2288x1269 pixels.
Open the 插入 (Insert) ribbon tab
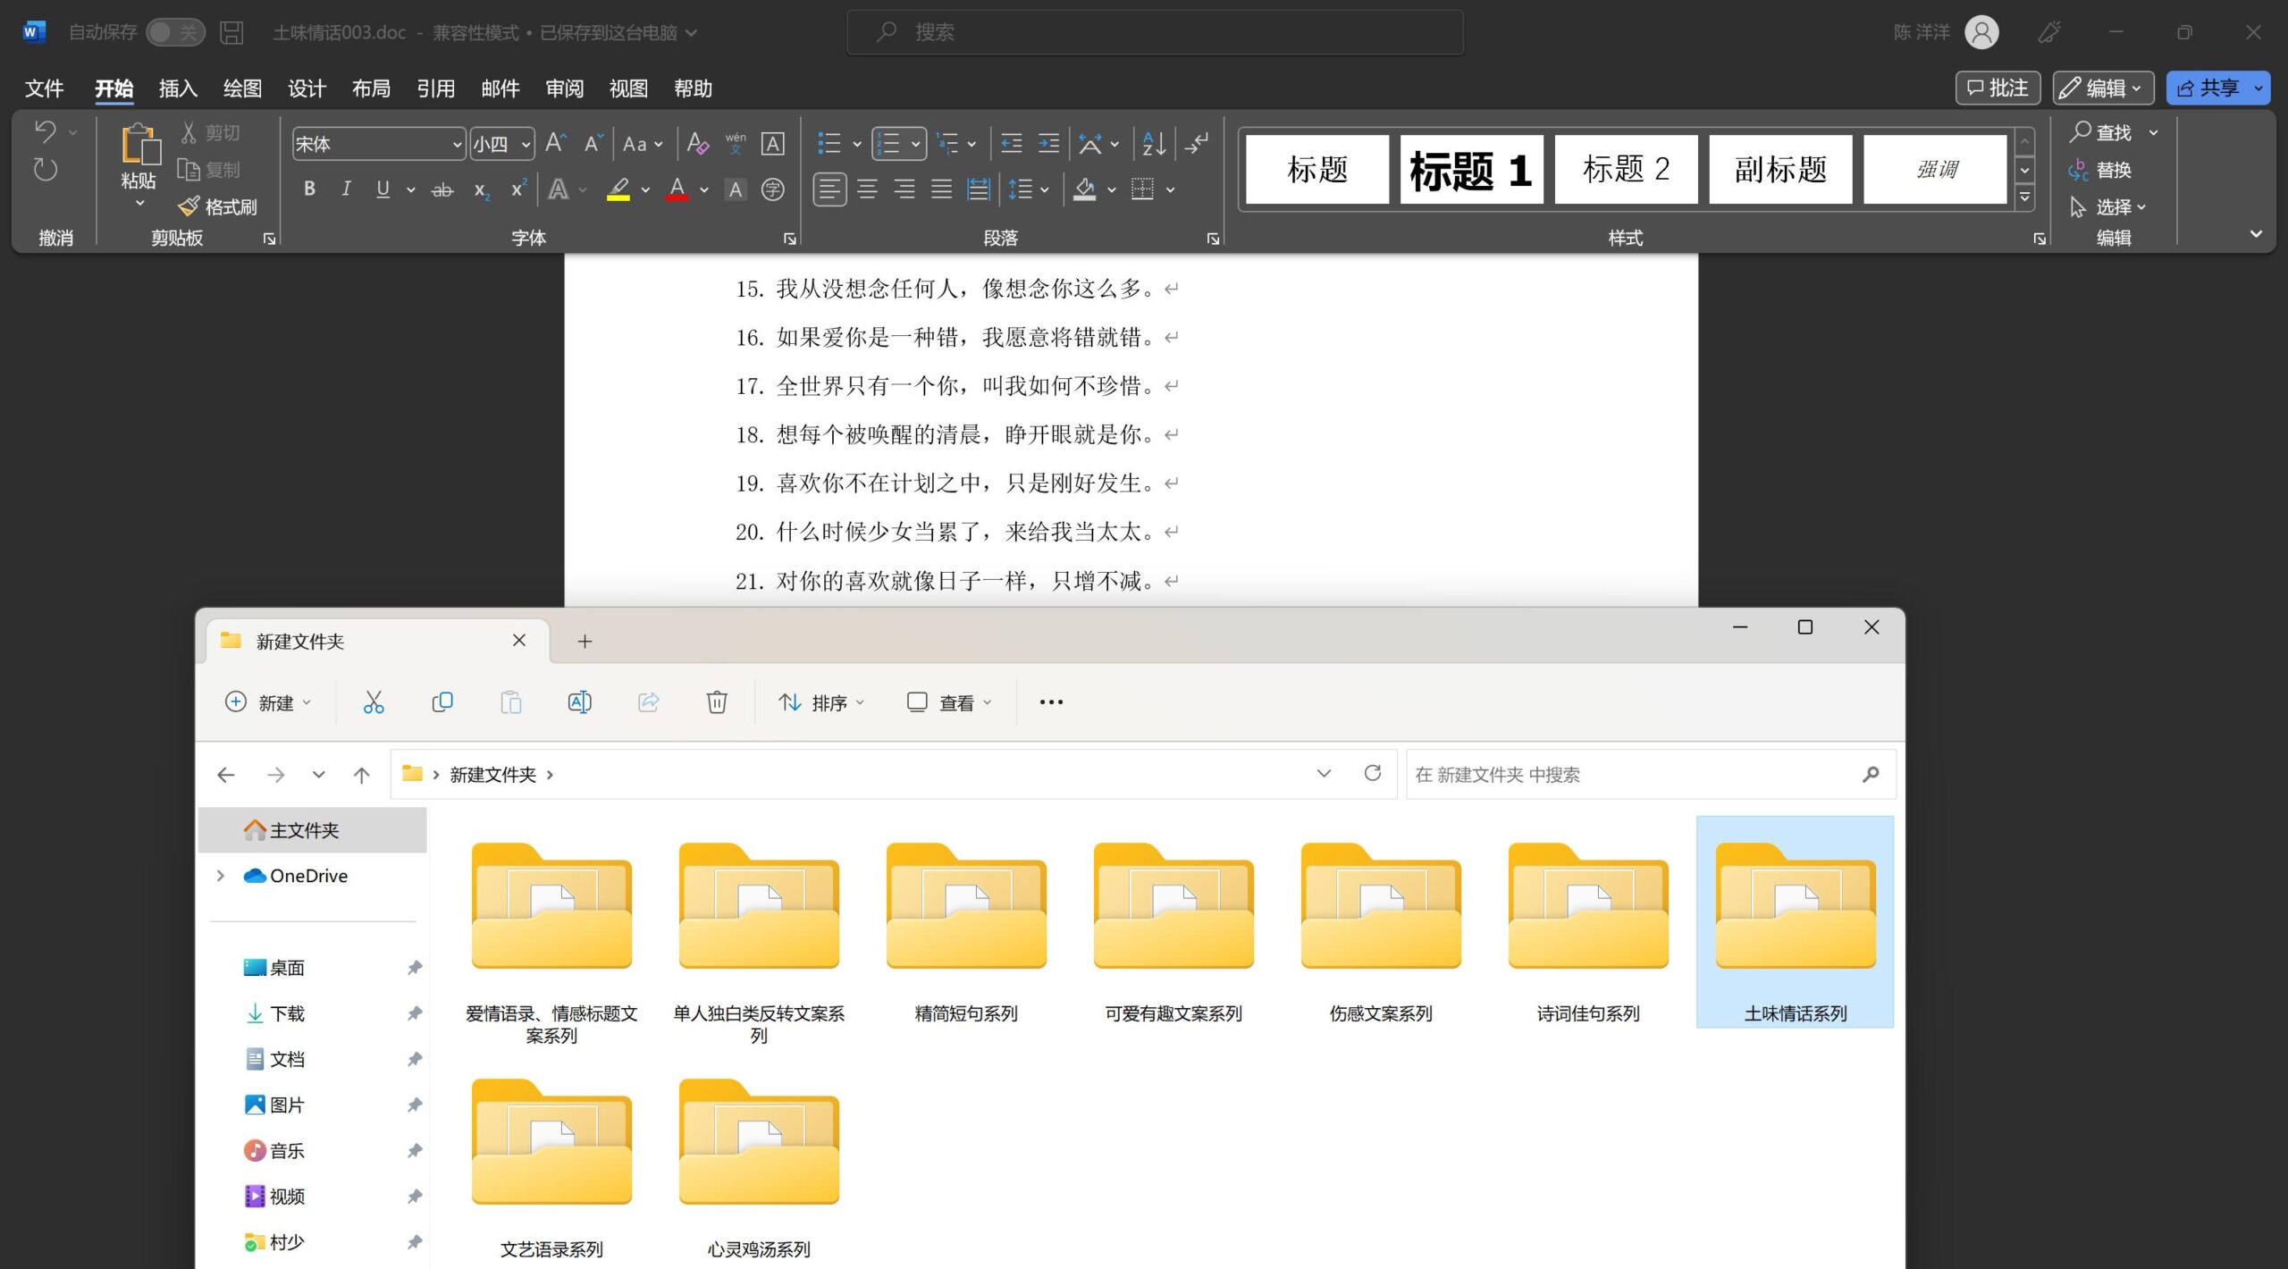pos(178,88)
